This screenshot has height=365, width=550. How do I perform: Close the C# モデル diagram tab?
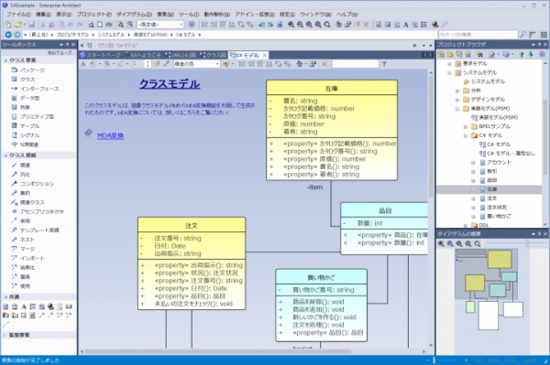point(265,55)
